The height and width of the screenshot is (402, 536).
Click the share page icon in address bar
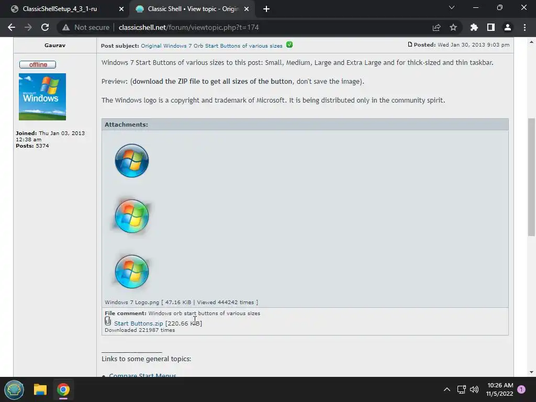point(436,27)
